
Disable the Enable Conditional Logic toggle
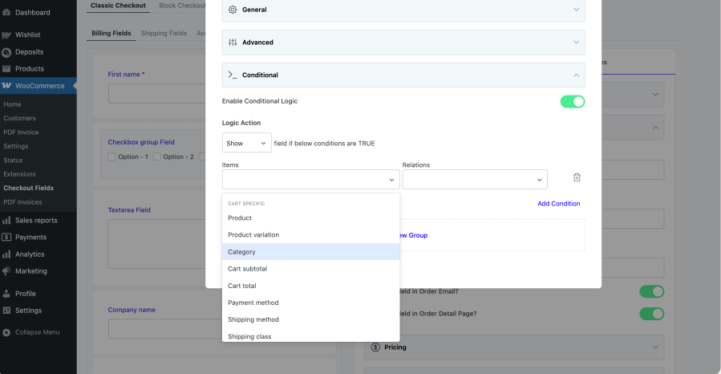pos(572,101)
